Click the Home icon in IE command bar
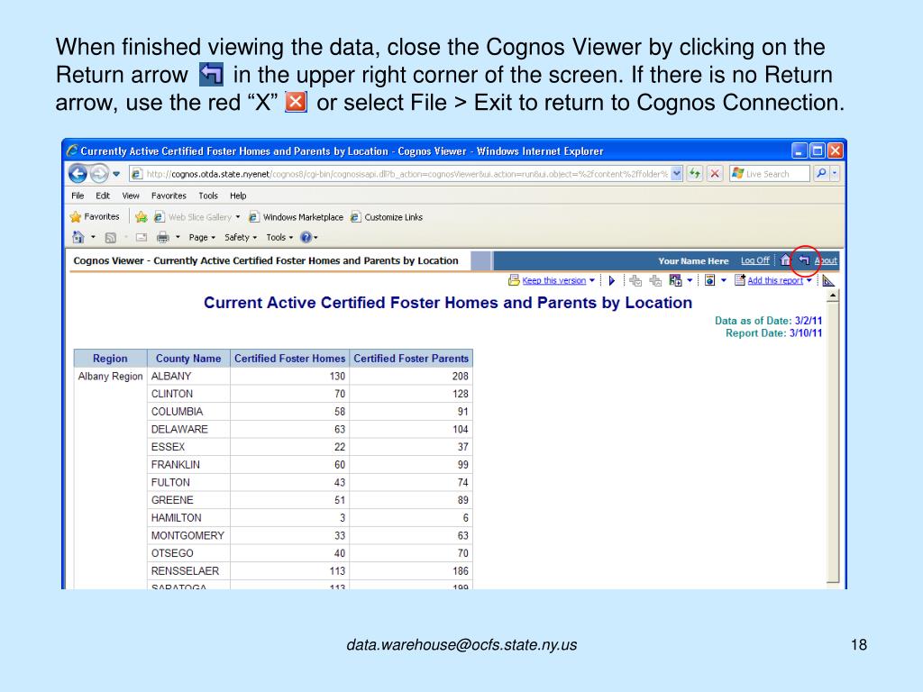 click(78, 237)
